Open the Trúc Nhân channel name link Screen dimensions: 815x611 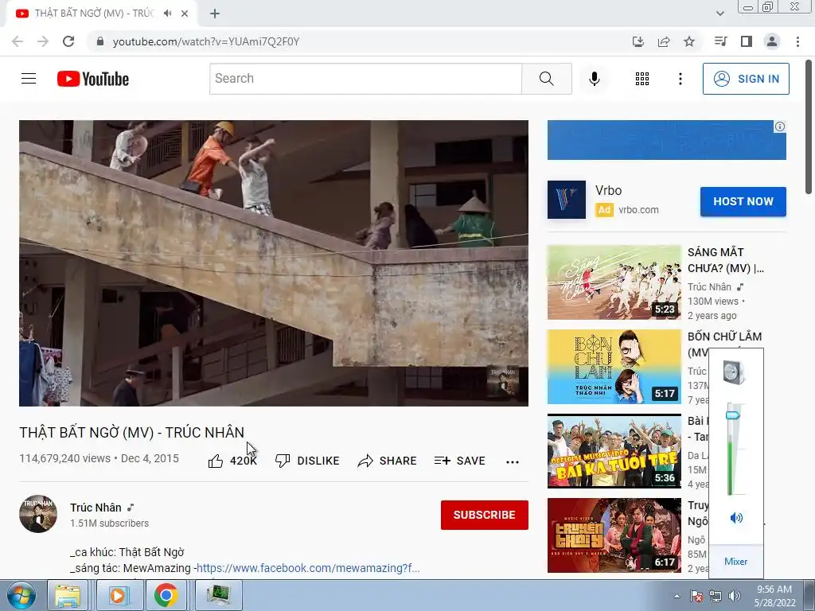pos(96,508)
